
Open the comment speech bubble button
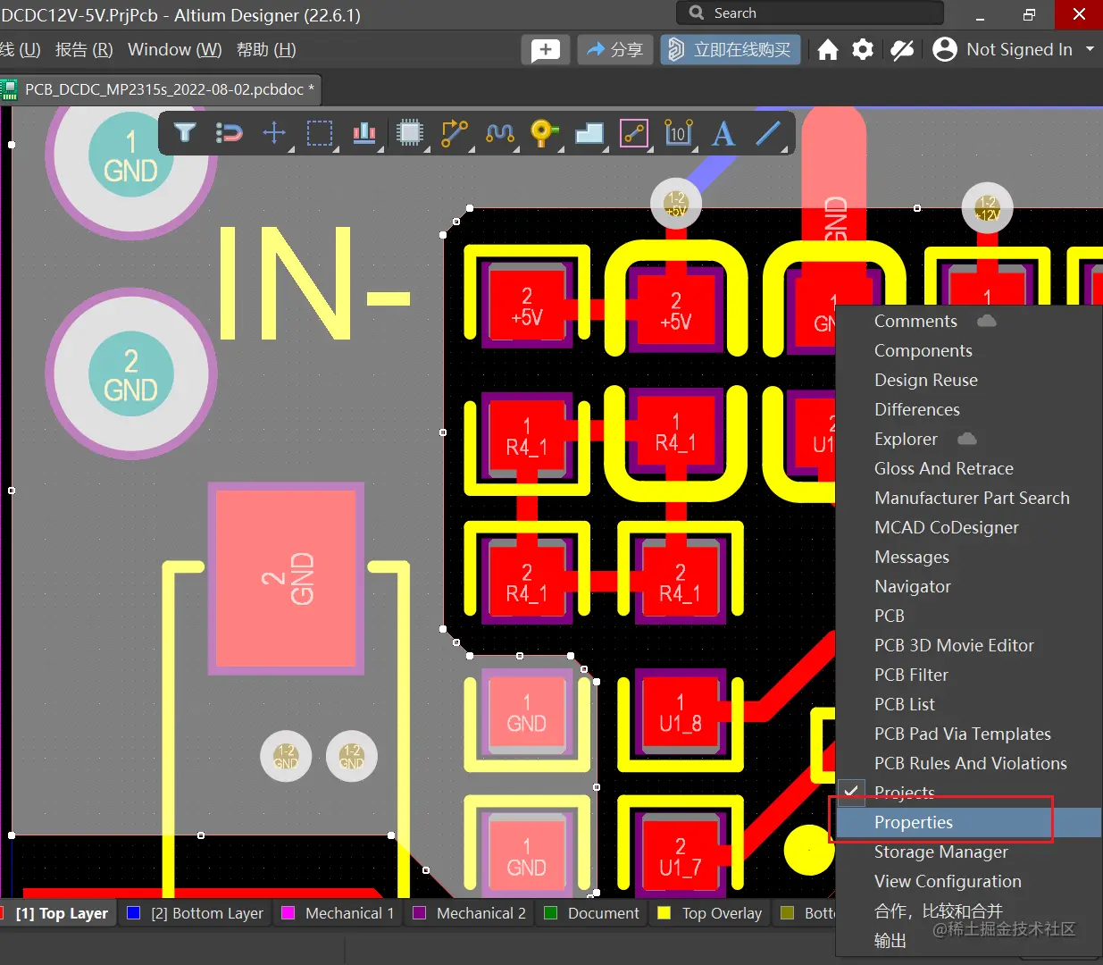[546, 50]
